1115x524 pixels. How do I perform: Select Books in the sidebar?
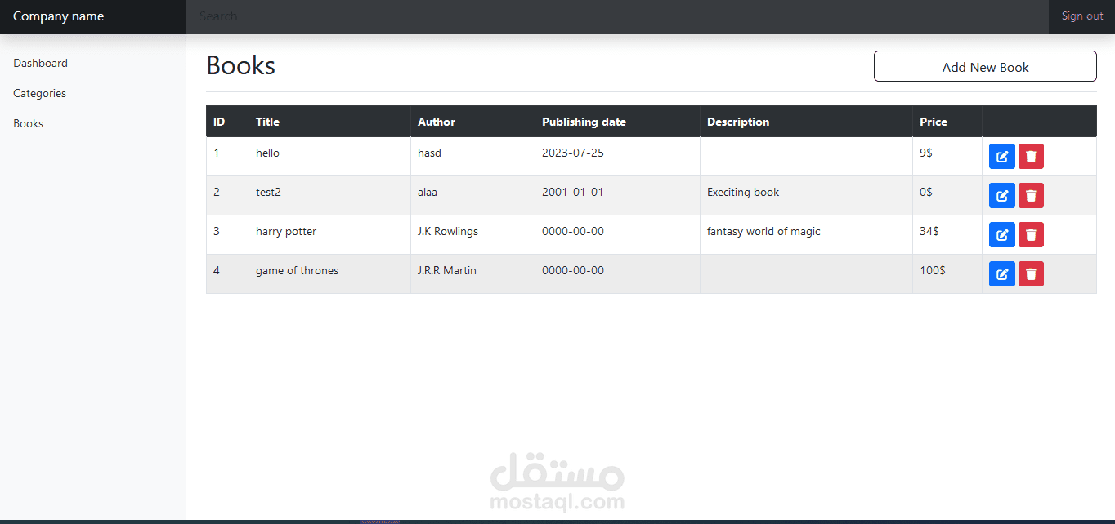coord(29,123)
